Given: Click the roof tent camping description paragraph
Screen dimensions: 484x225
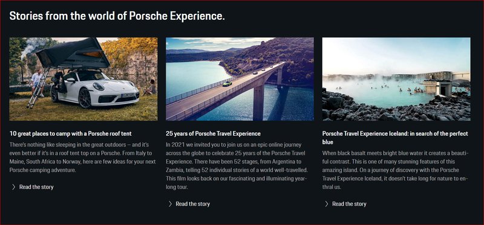Looking at the screenshot, I should point(83,157).
